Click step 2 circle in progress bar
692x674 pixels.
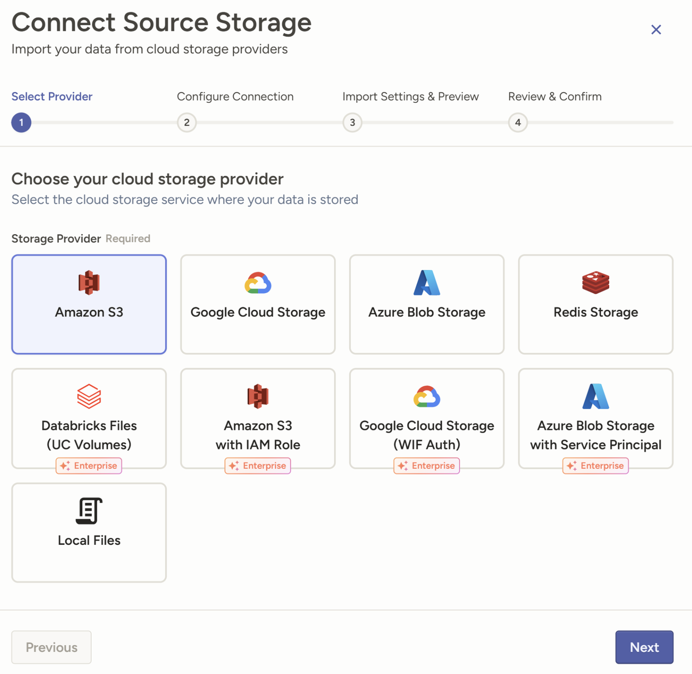coord(187,122)
